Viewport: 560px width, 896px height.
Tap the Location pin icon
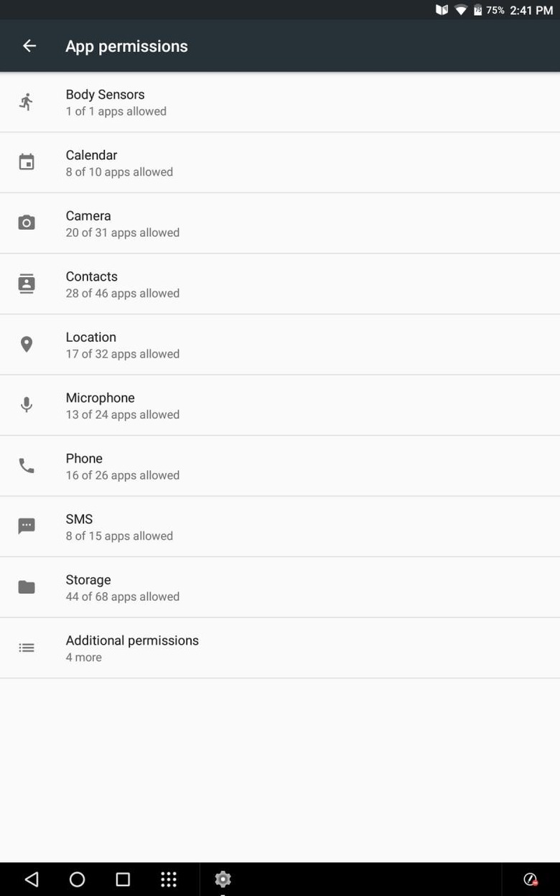point(27,345)
